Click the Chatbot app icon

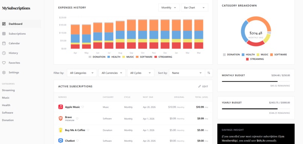click(x=61, y=141)
